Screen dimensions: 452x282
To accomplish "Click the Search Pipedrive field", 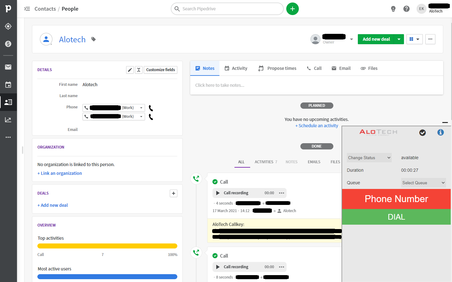I will coord(227,9).
